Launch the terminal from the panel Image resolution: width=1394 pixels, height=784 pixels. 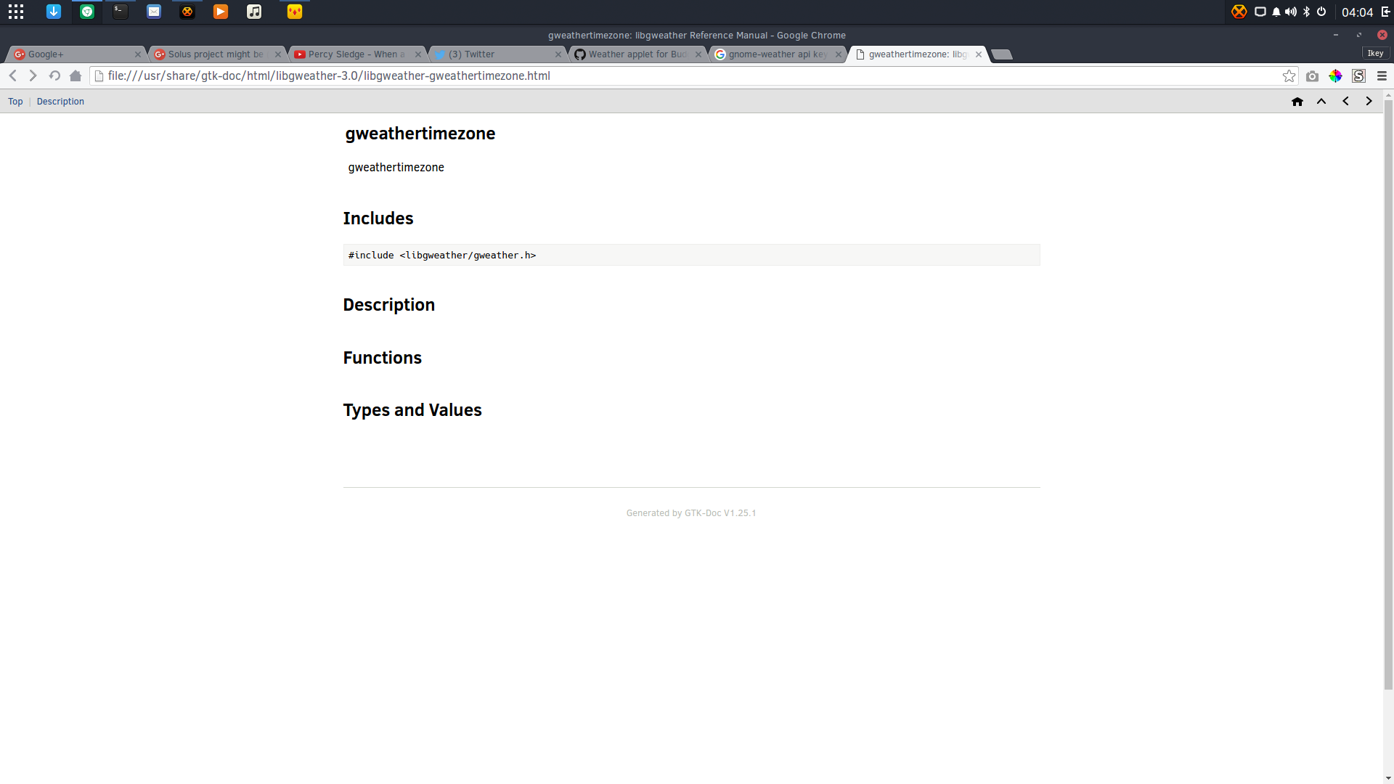point(121,12)
